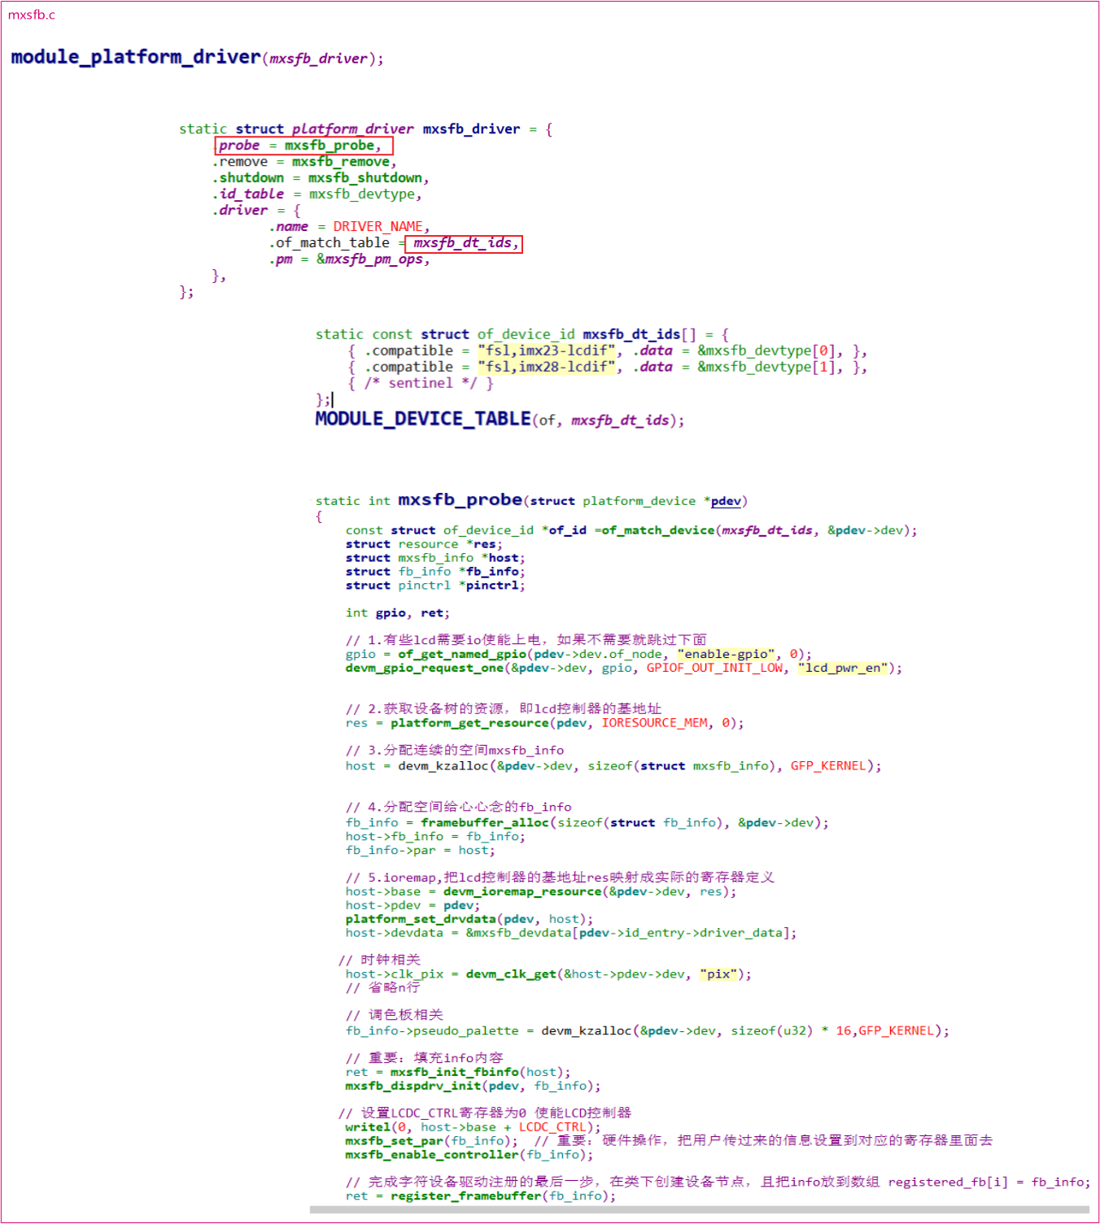1100x1224 pixels.
Task: Click the mxsfb_probe function definition name
Action: (461, 499)
